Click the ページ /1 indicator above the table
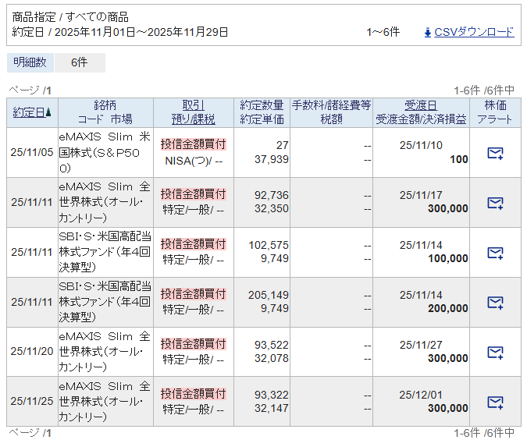The height and width of the screenshot is (447, 527). point(30,90)
